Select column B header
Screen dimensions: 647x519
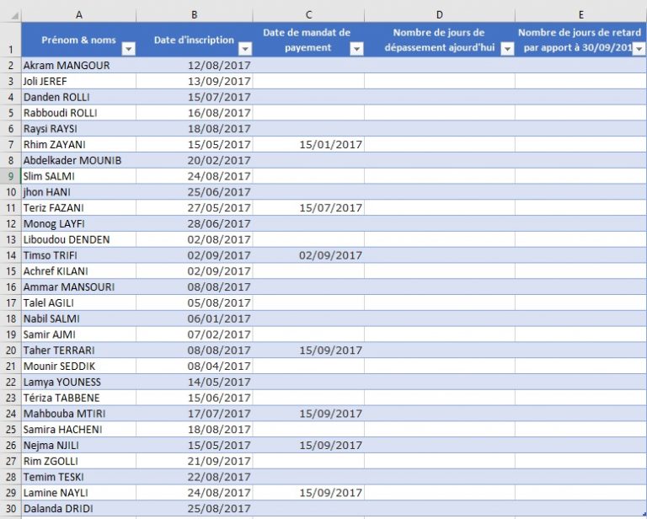coord(195,15)
